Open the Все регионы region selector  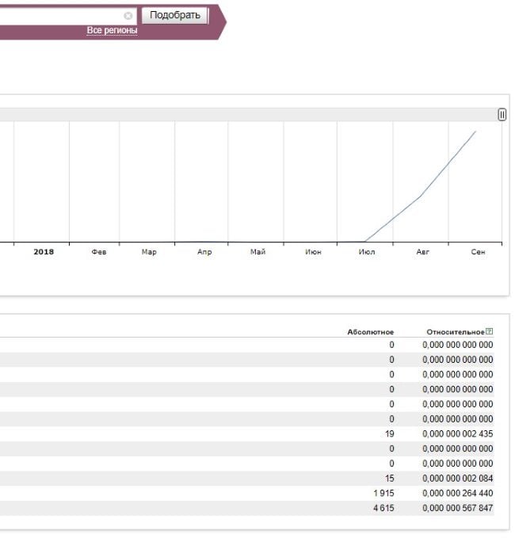[x=112, y=30]
